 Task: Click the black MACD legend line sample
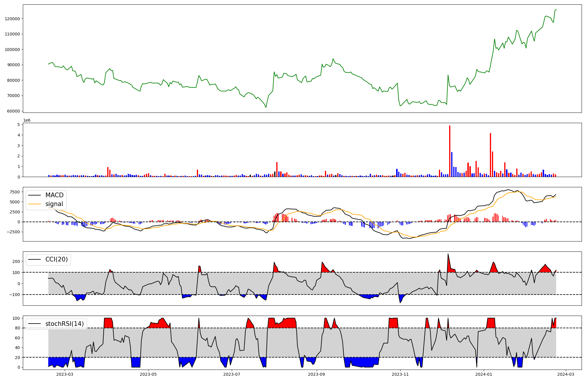click(34, 195)
